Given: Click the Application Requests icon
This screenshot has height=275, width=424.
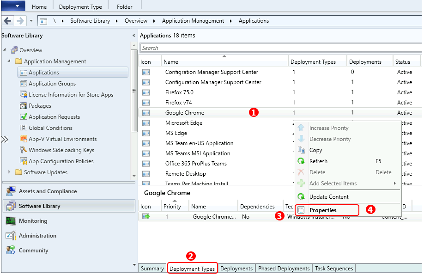Looking at the screenshot, I should [24, 116].
